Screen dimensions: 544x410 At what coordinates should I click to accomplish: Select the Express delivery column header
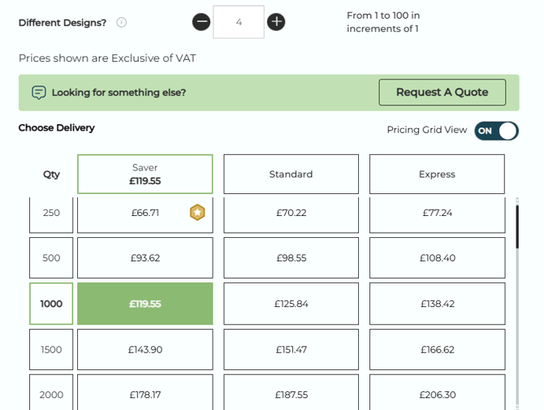pyautogui.click(x=437, y=174)
